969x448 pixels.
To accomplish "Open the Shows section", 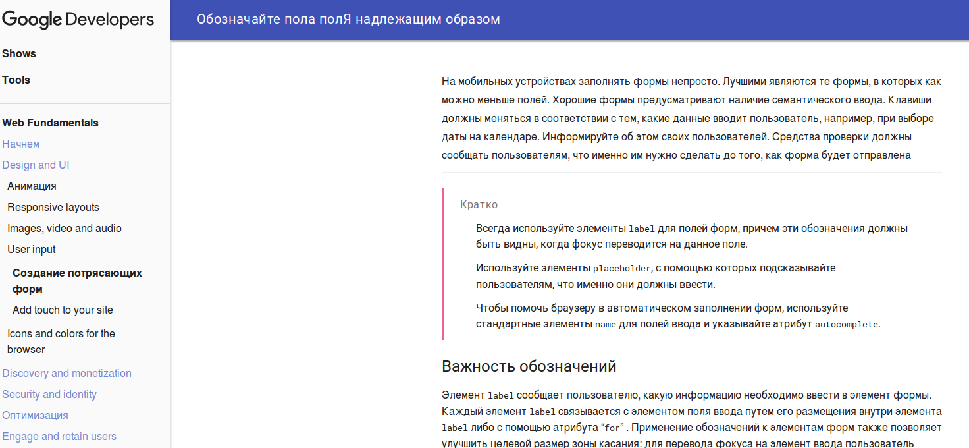I will pos(19,54).
